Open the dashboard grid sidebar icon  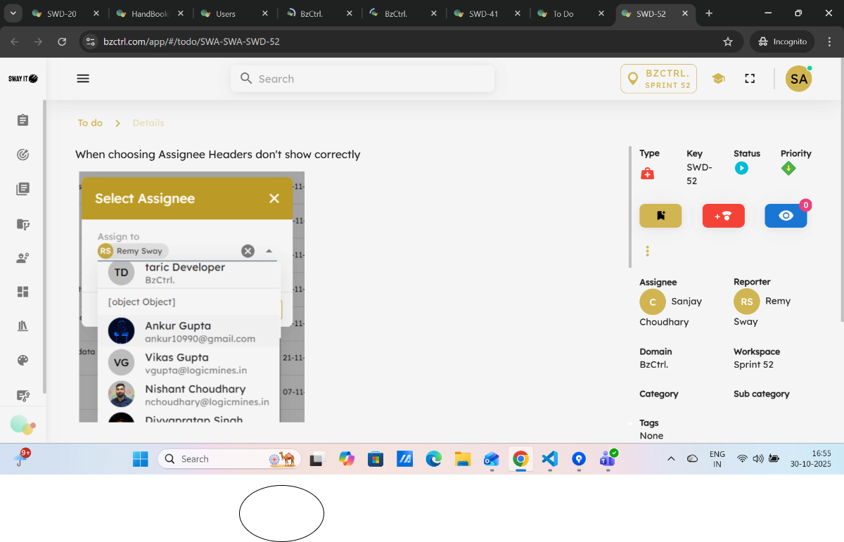[x=23, y=292]
